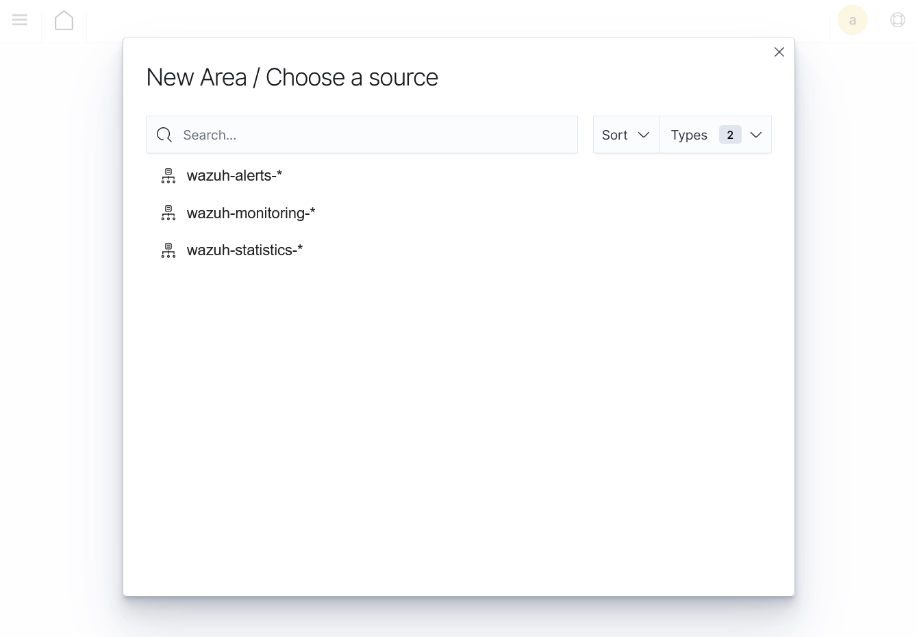
Task: Pick the wazuh-statistics-* source
Action: pos(244,250)
